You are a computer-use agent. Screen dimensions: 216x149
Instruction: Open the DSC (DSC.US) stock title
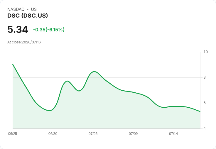coord(28,16)
